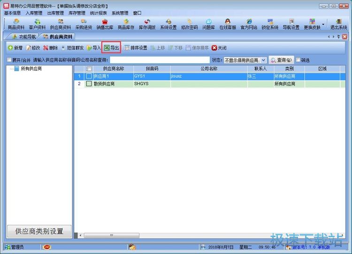Delete supplier using 删除 button
This screenshot has height=254, width=352.
point(51,48)
